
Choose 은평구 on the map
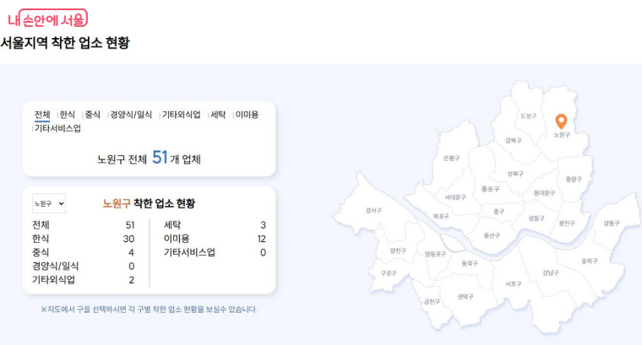pyautogui.click(x=451, y=158)
